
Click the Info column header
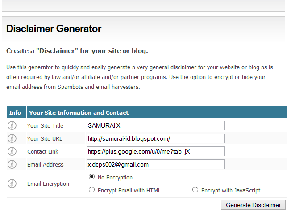15,113
